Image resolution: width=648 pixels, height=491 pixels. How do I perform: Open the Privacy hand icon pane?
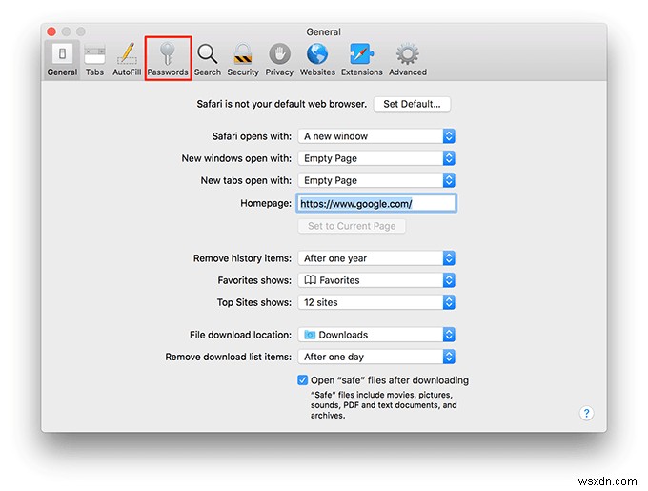click(279, 60)
